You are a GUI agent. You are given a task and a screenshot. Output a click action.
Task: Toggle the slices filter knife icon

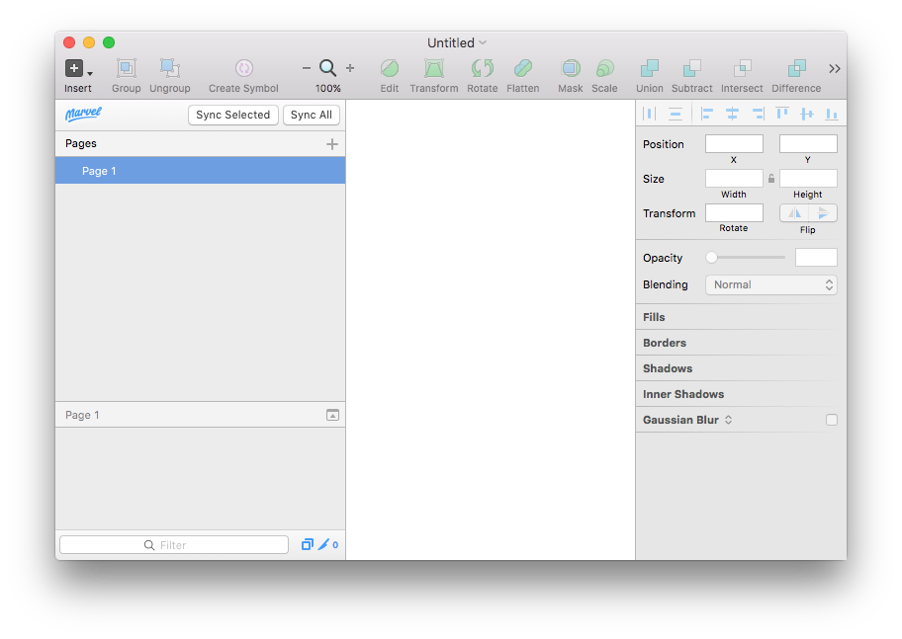(x=323, y=545)
